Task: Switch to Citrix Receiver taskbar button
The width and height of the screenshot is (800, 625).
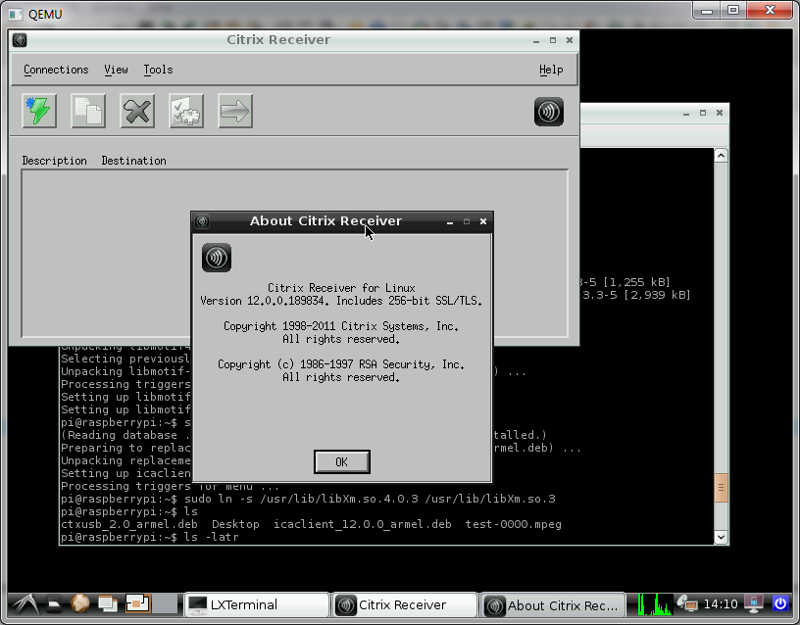Action: 405,605
